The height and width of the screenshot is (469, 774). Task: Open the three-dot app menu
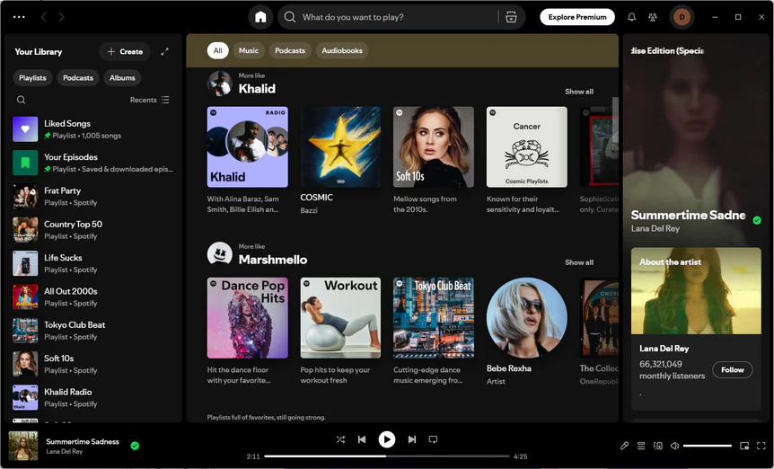point(19,17)
